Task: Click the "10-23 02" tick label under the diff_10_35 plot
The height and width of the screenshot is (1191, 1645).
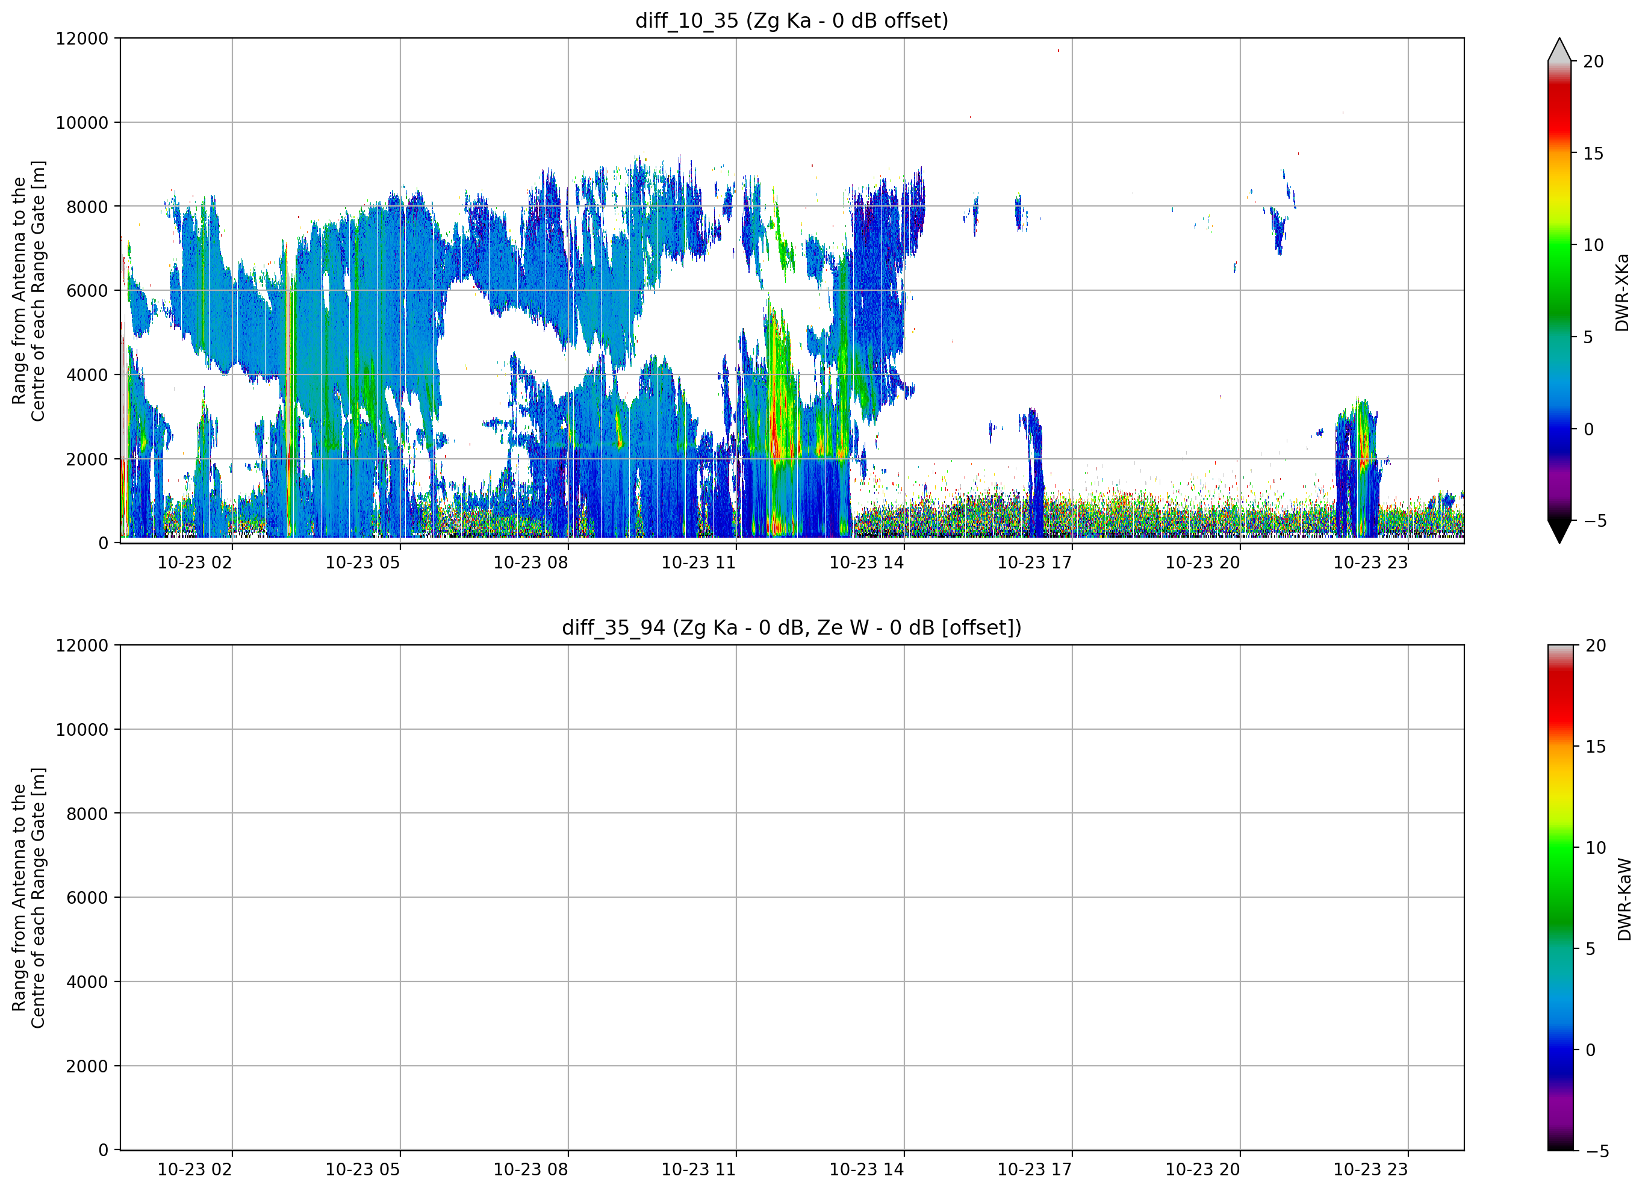Action: (194, 563)
